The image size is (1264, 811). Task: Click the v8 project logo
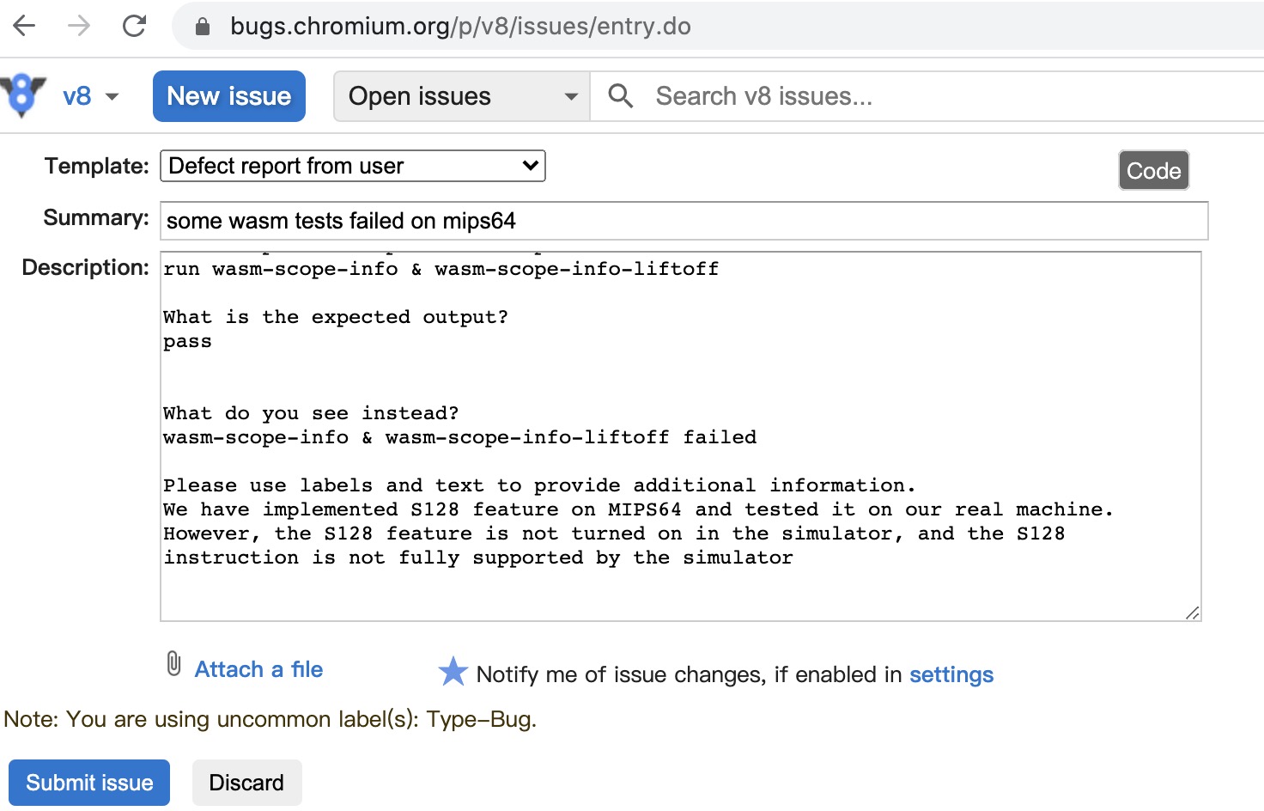(23, 95)
